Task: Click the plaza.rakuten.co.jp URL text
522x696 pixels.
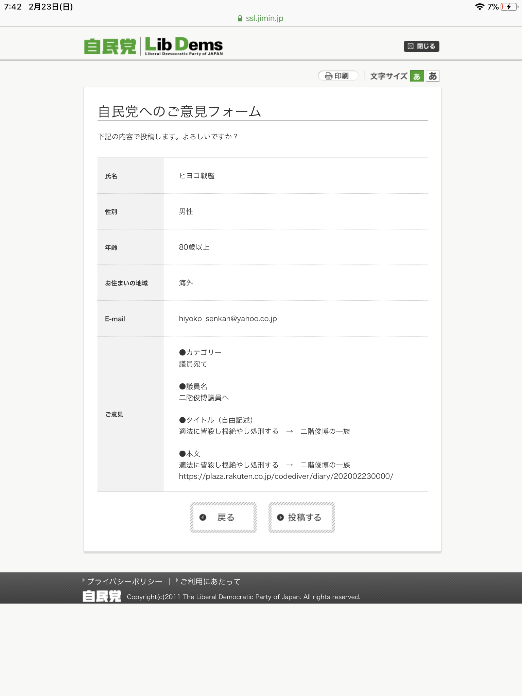Action: [x=286, y=476]
